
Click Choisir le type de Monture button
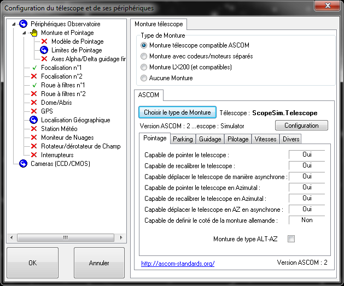click(177, 112)
